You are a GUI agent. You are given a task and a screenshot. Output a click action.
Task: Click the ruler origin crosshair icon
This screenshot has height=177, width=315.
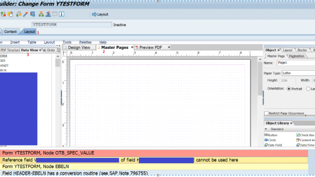coord(64,53)
